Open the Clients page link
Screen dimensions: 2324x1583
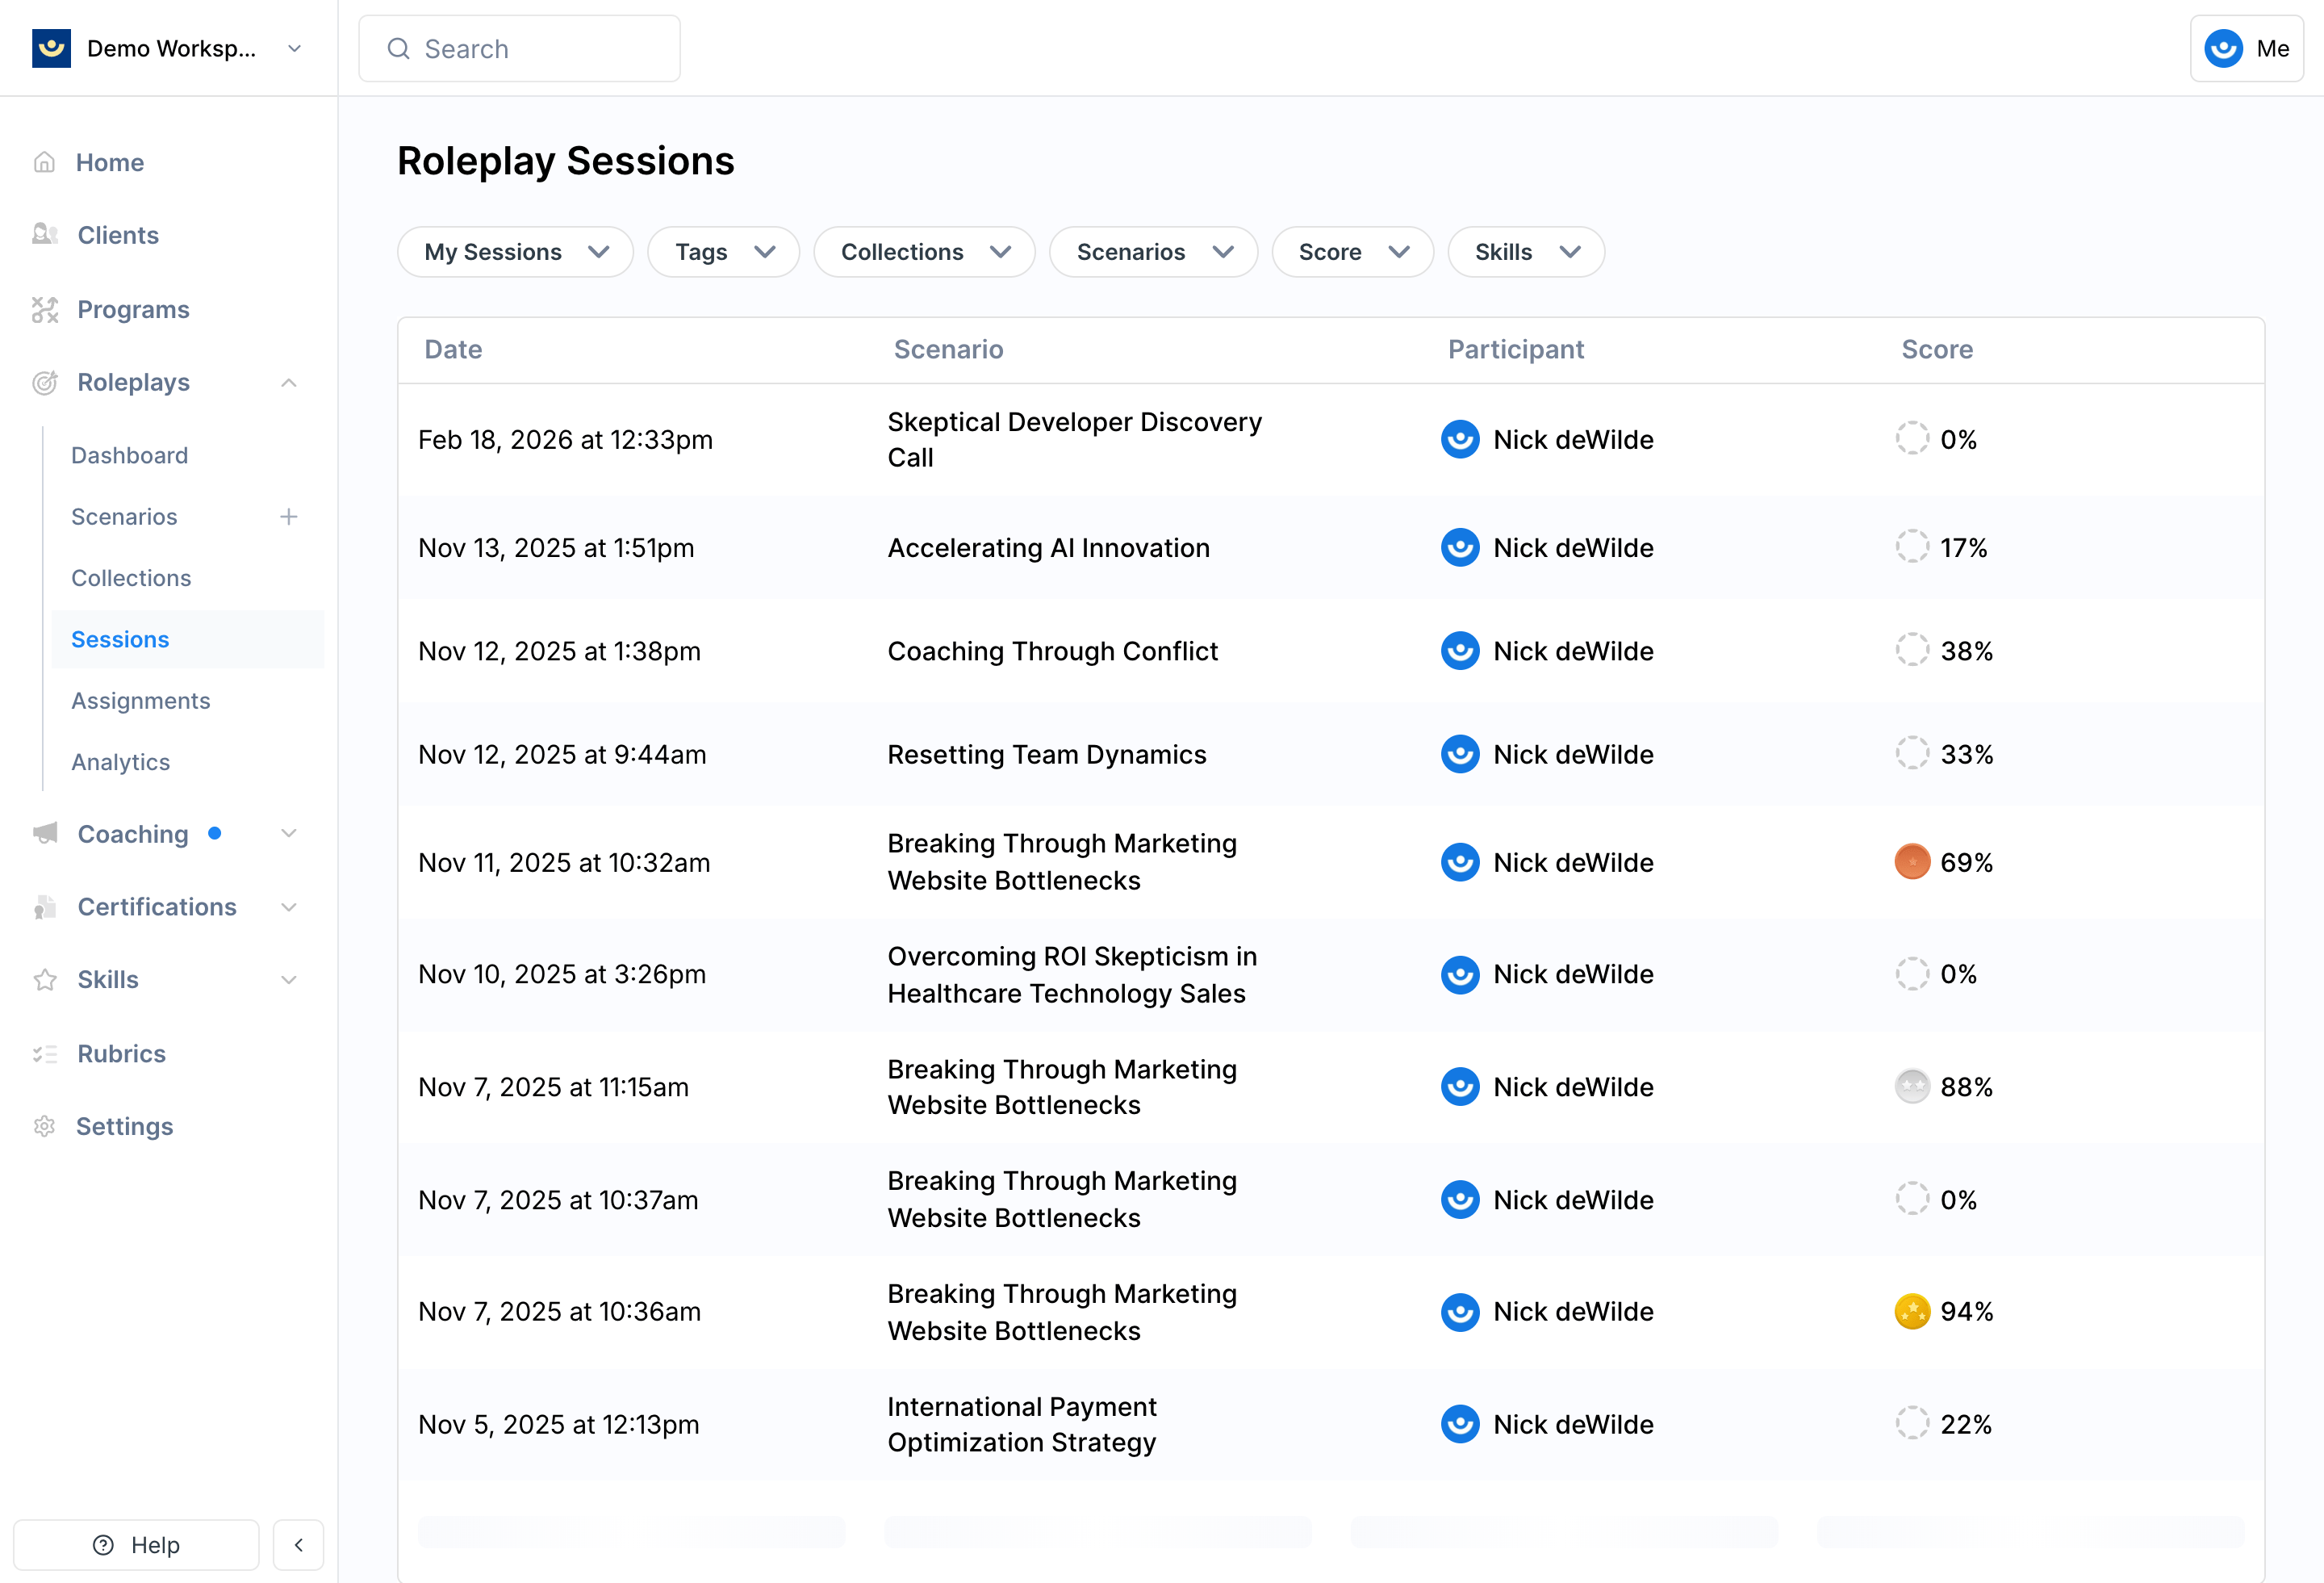pos(118,235)
